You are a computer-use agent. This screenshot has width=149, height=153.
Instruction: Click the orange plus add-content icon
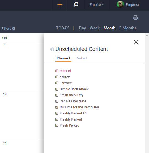pos(60,5)
